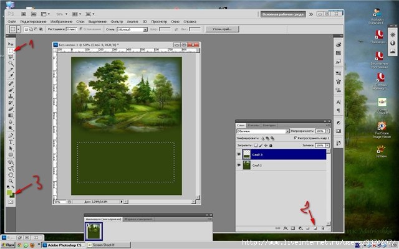399x249 pixels.
Task: Switch to the Каналы tab
Action: click(x=254, y=125)
